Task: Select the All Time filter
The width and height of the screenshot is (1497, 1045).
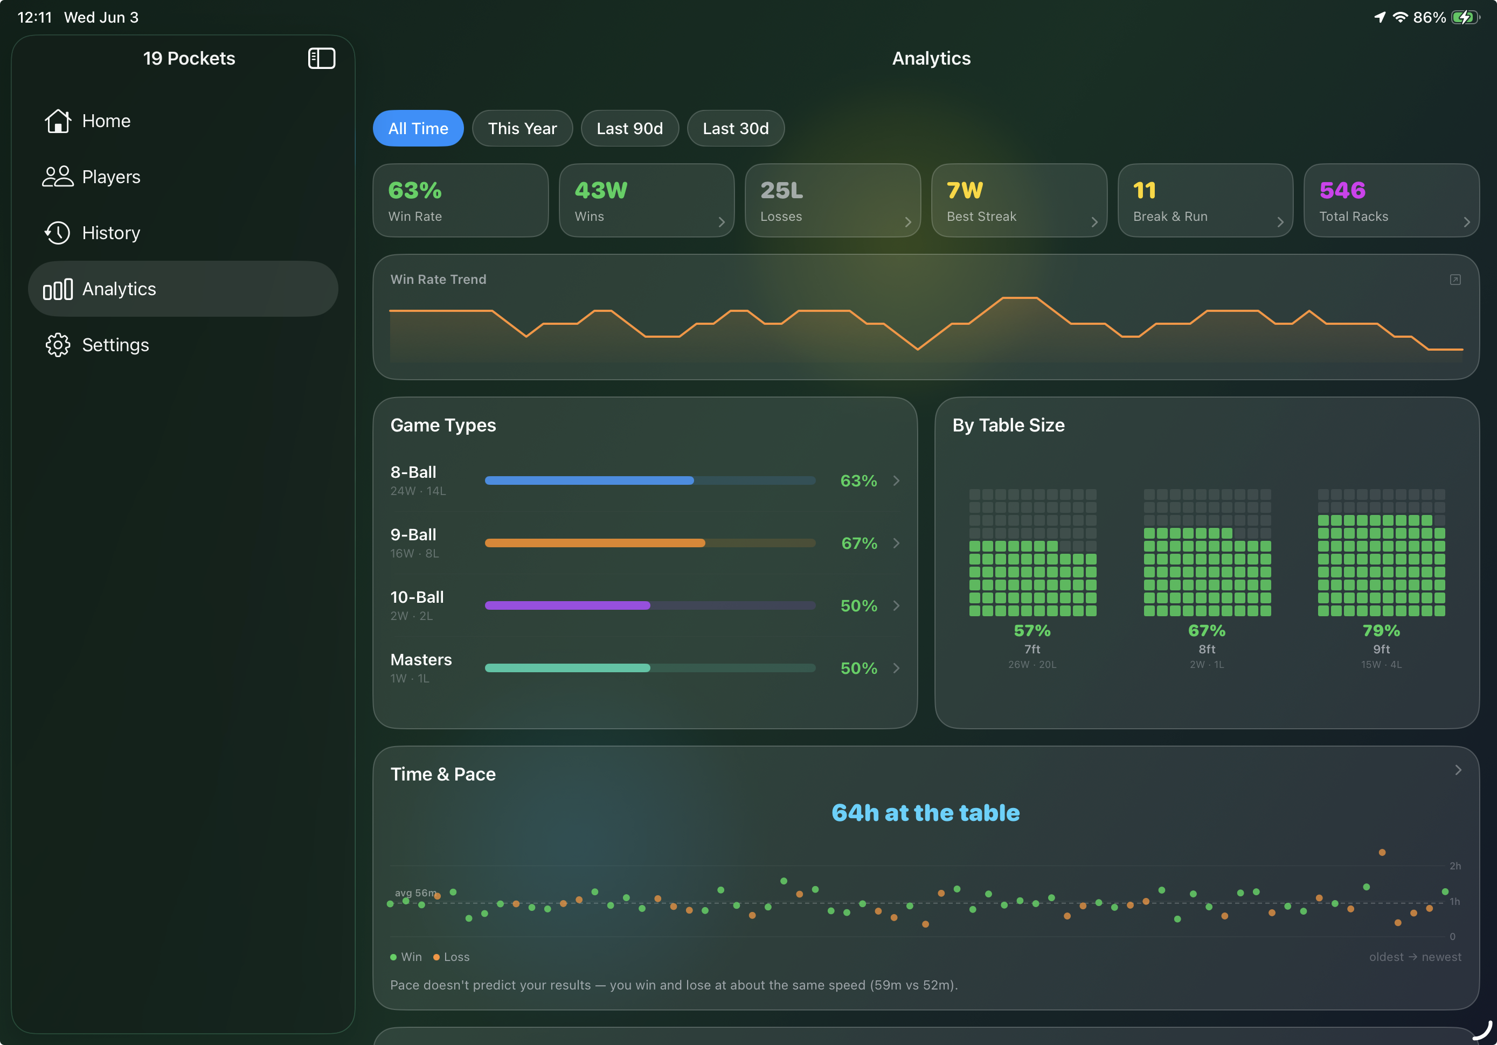Action: [x=418, y=128]
